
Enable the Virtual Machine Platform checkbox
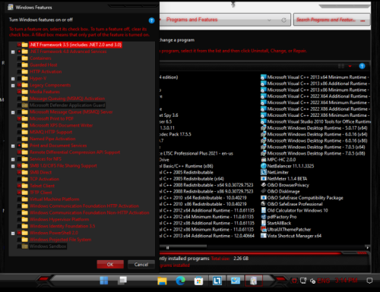click(19, 199)
